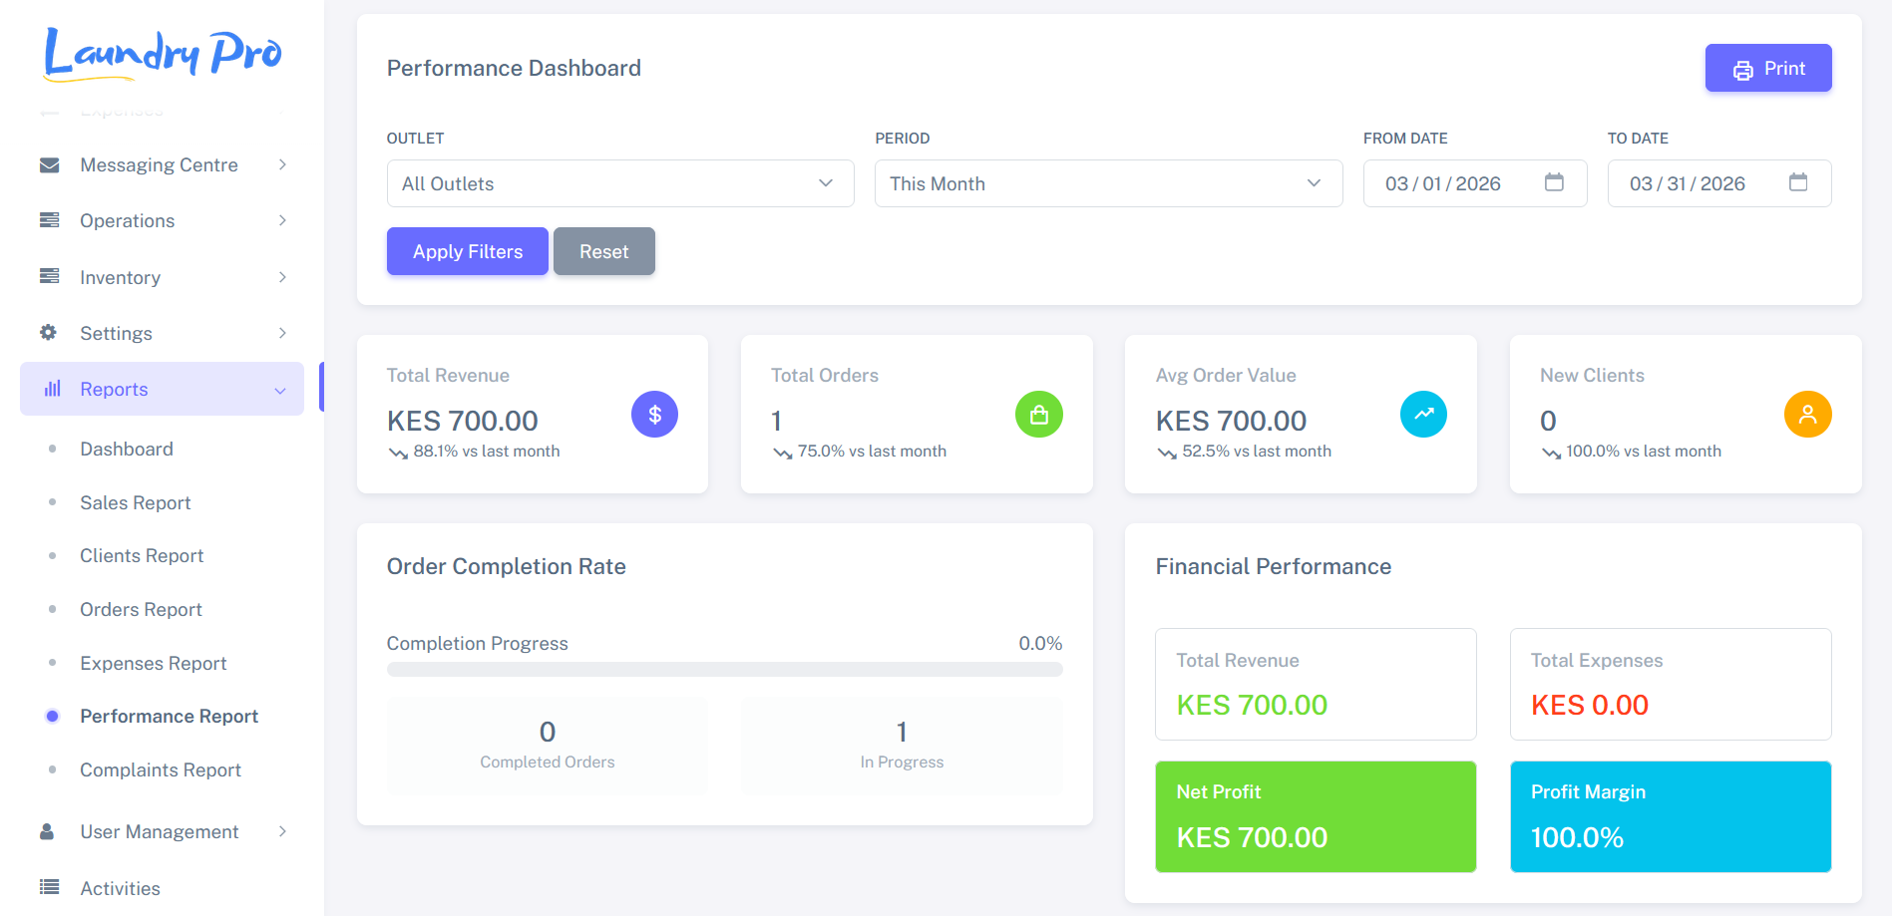
Task: Click the downward trend icon beside 75.0%
Action: point(782,453)
